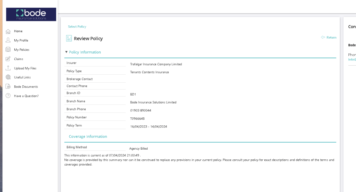Go to My Policies
Image resolution: width=356 pixels, height=192 pixels.
[22, 50]
